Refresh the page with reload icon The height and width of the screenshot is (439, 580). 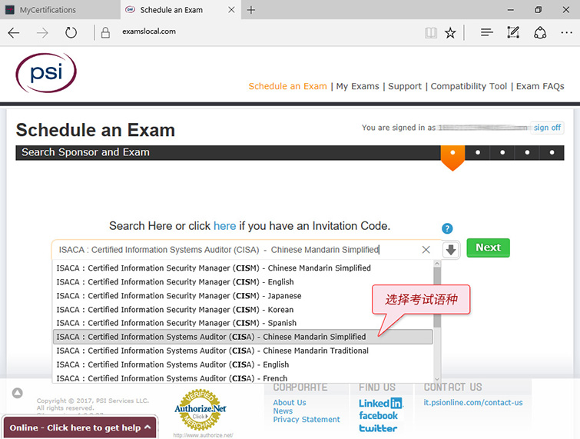pos(71,33)
